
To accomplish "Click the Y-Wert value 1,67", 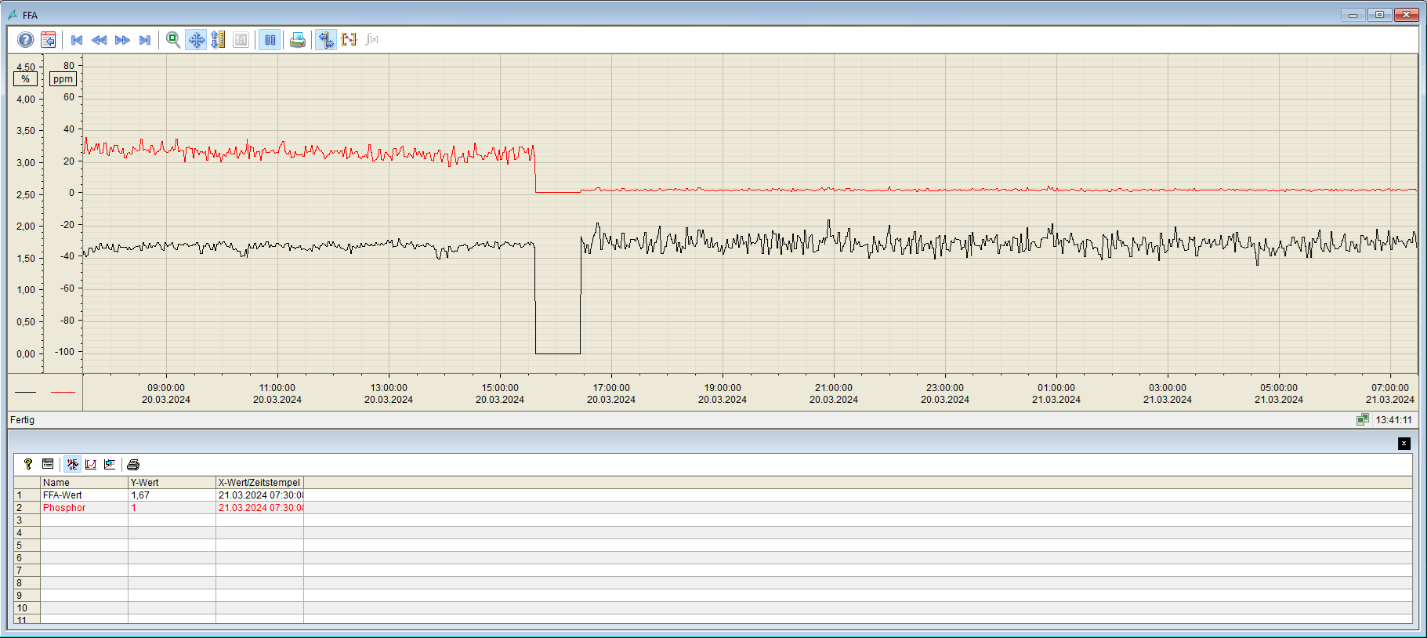I will tap(172, 495).
